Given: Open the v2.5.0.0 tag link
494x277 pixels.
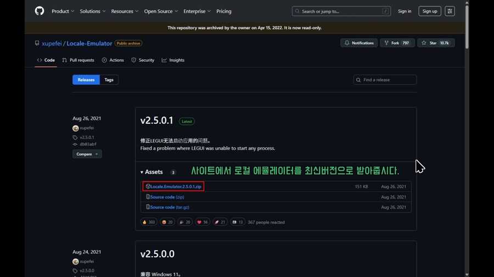Looking at the screenshot, I should pyautogui.click(x=87, y=270).
